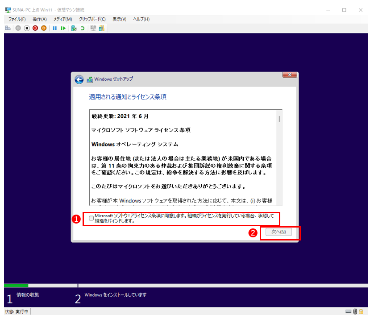The height and width of the screenshot is (319, 370).
Task: Minimize the virtual machine connection window
Action: [x=328, y=10]
